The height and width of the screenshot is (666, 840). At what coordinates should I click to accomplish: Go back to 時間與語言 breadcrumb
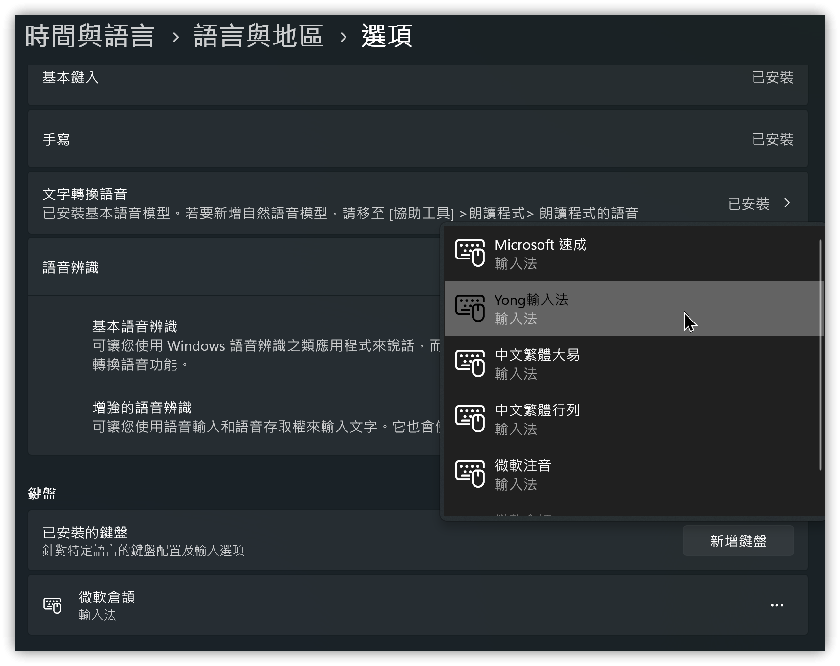tap(90, 36)
